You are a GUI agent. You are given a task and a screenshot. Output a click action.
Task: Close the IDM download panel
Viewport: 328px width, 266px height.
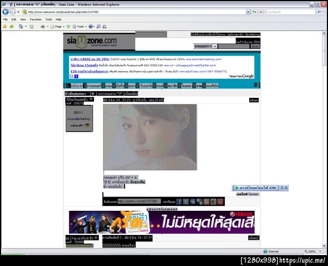pyautogui.click(x=286, y=187)
